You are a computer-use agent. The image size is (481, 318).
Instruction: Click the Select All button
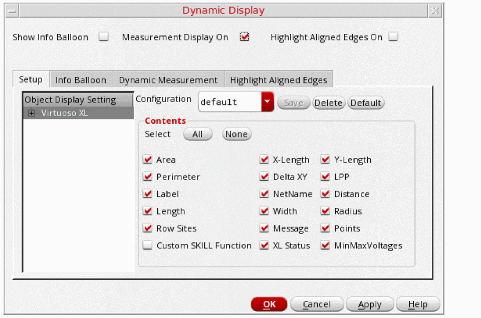[x=197, y=134]
